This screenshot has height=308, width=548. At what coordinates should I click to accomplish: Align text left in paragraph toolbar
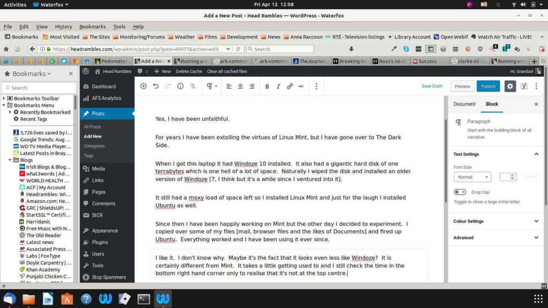coord(229,86)
